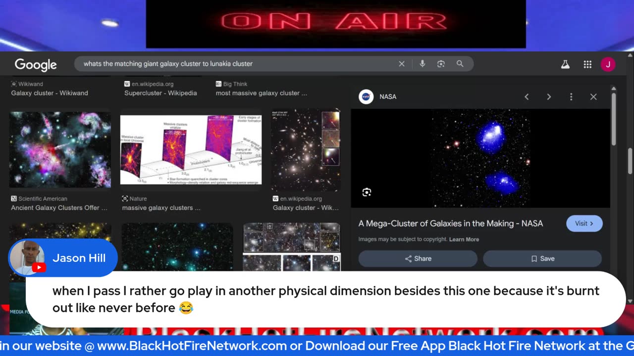This screenshot has width=634, height=356.
Task: Open the Nature massive galaxy clusters diagram
Action: [x=191, y=150]
